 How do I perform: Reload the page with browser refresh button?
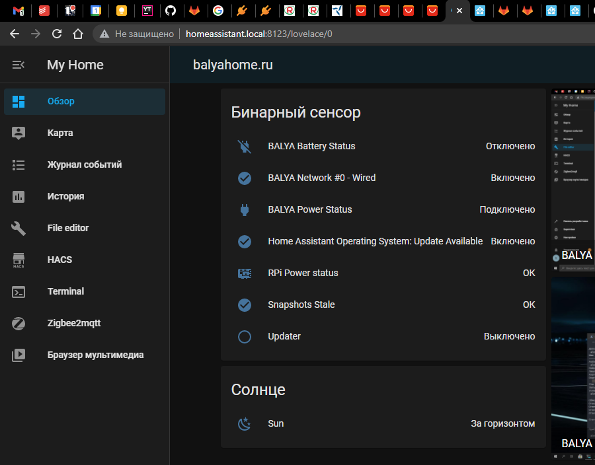click(57, 34)
